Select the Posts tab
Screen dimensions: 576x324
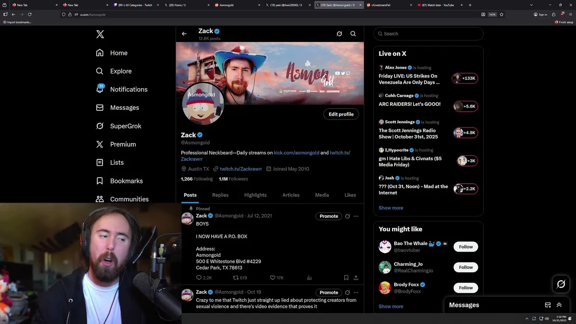190,195
